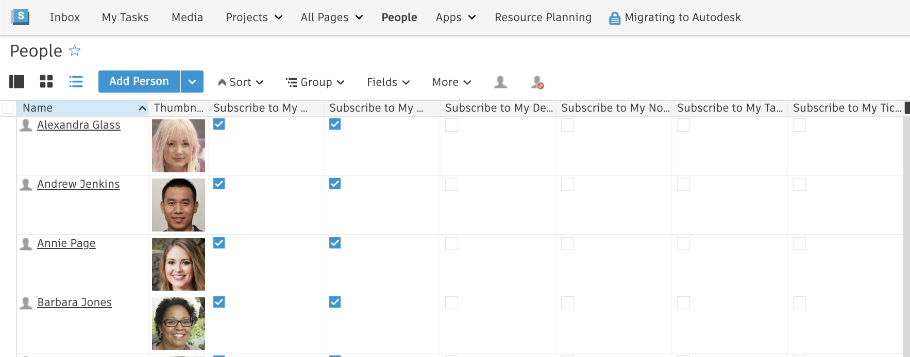
Task: Check the select-all checkbox in header row
Action: click(x=8, y=108)
